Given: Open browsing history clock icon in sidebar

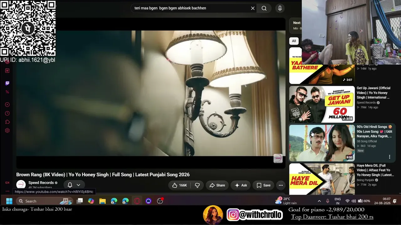Looking at the screenshot, I should (7, 113).
